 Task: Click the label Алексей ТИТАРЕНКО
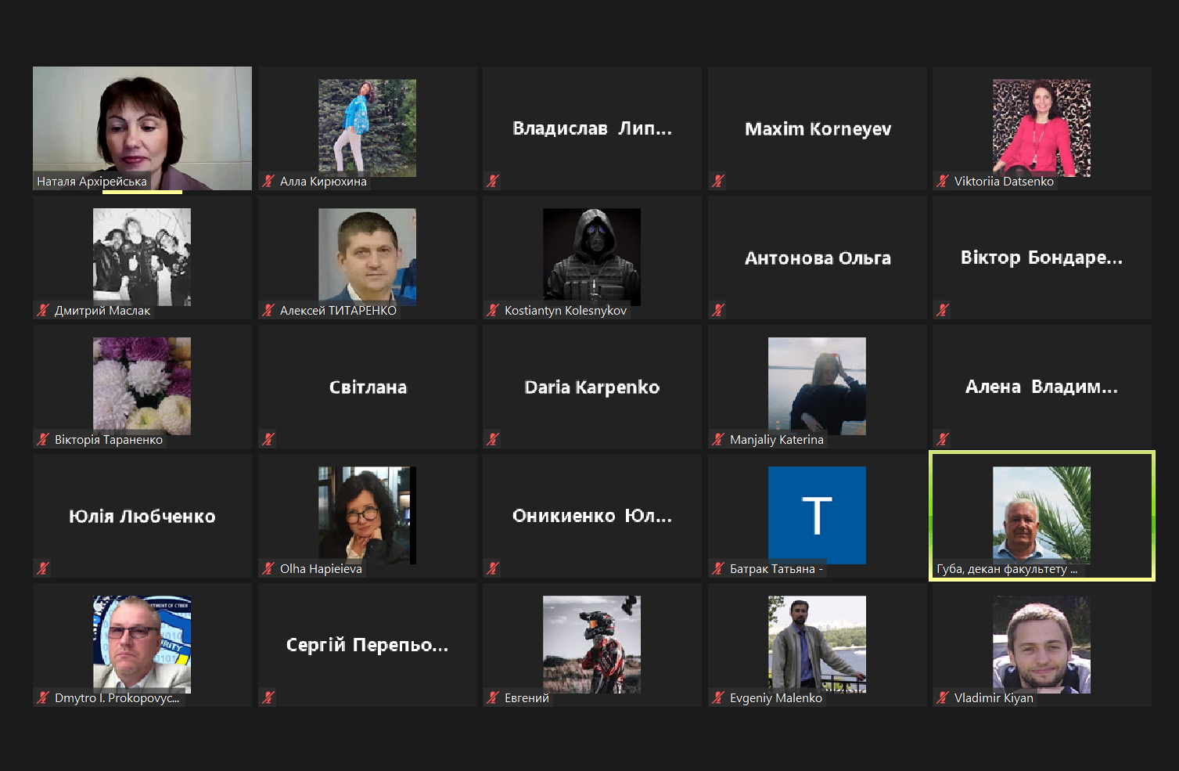[338, 311]
